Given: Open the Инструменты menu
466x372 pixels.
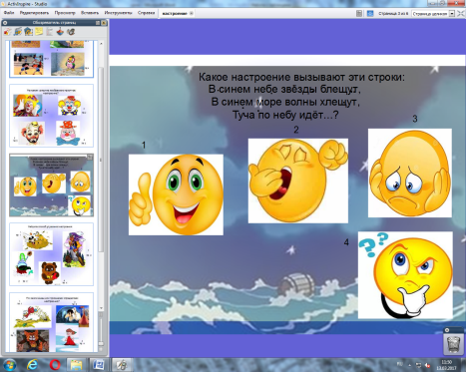Looking at the screenshot, I should pos(118,13).
